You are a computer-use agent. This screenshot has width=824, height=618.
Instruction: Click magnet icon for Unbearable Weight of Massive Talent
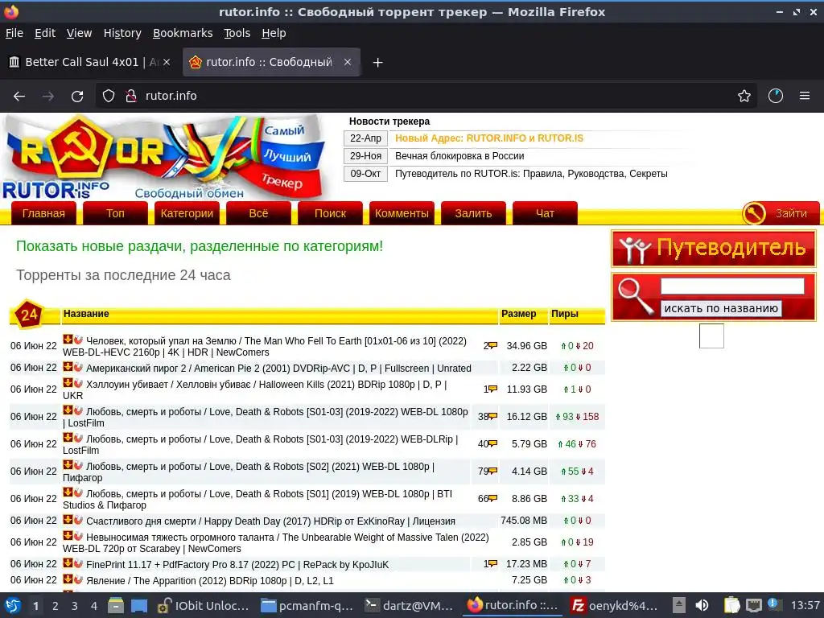click(x=78, y=536)
